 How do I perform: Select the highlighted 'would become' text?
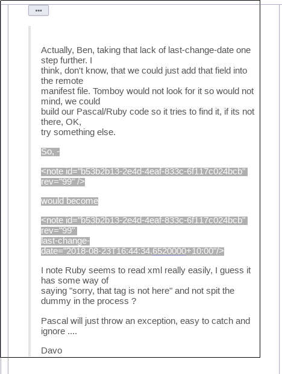69,201
